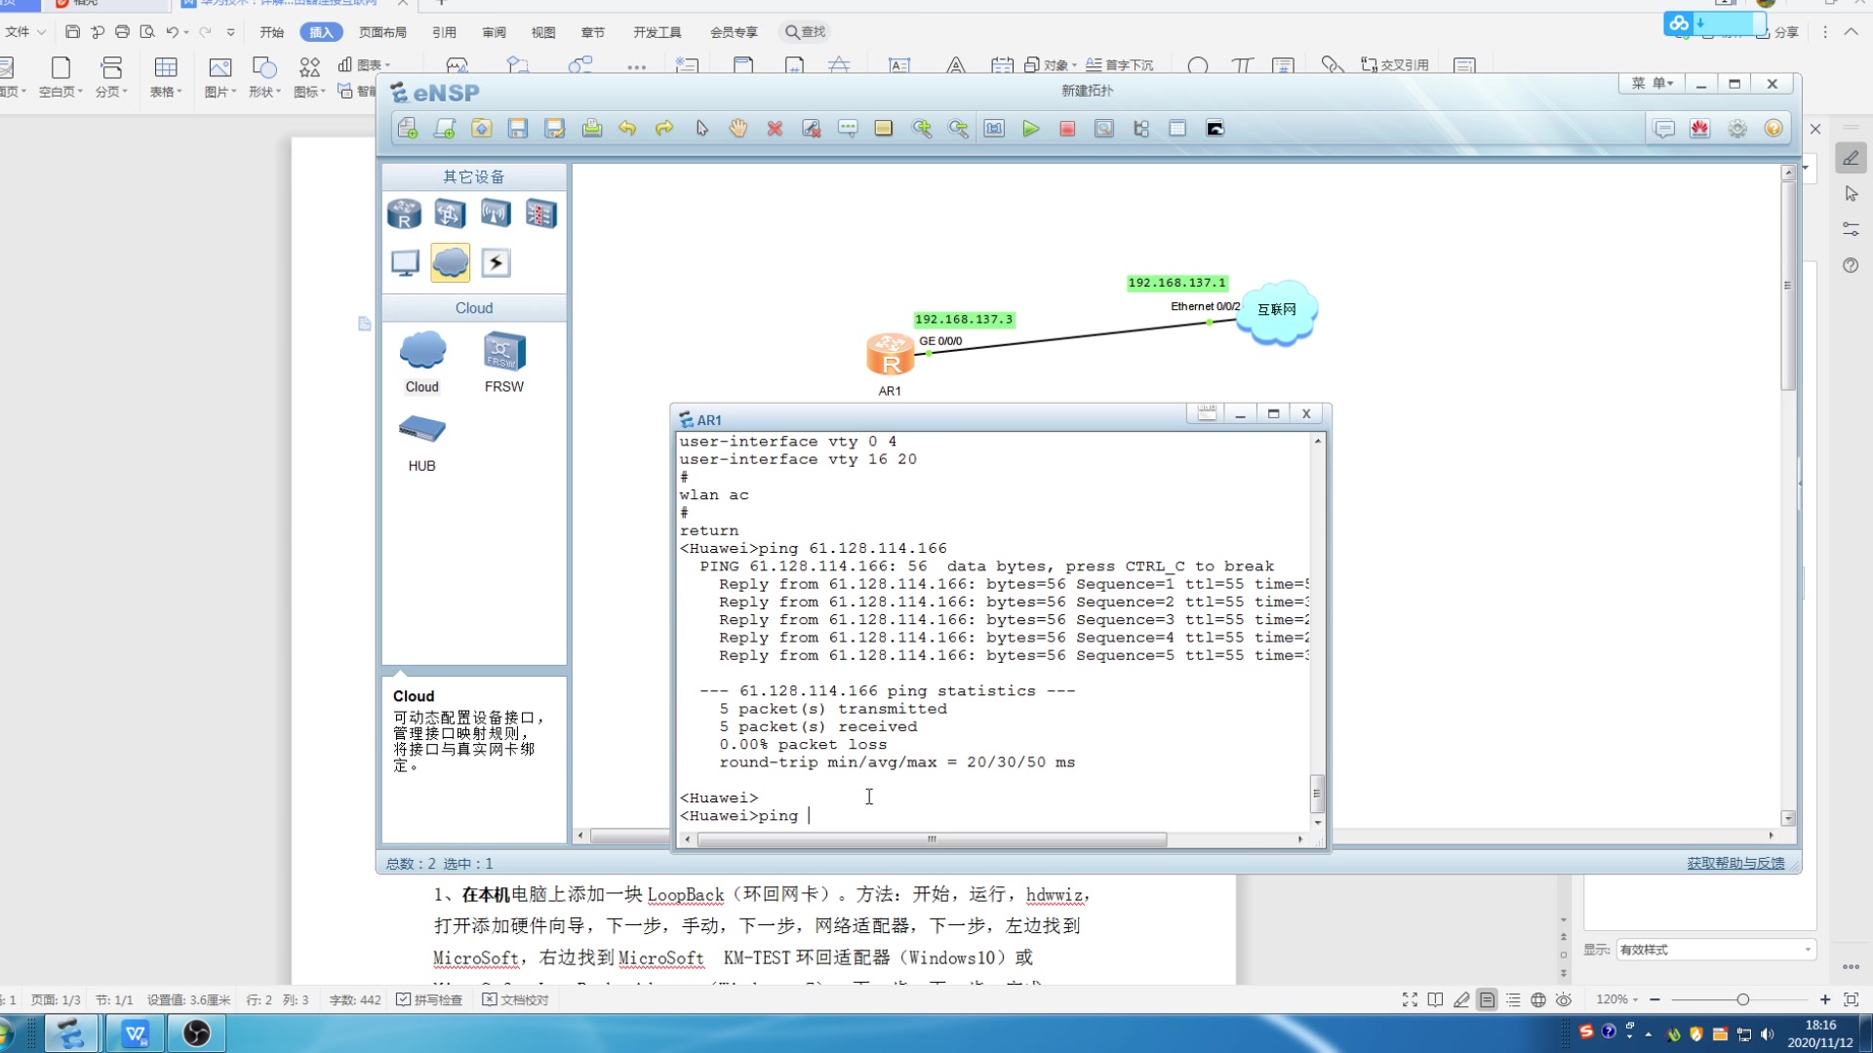The width and height of the screenshot is (1873, 1053).
Task: Stop devices using red square icon
Action: tap(1067, 129)
